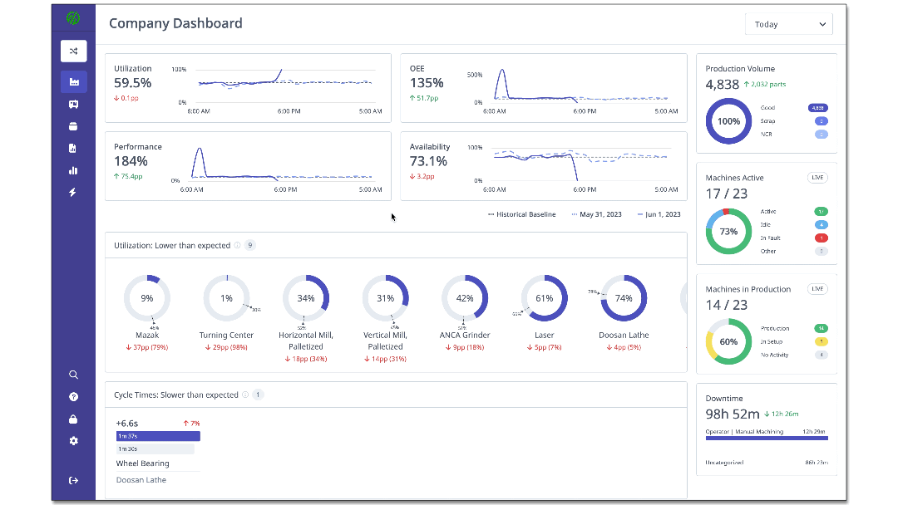Image resolution: width=898 pixels, height=505 pixels.
Task: Click the Mazak machine donut chart
Action: tap(146, 297)
